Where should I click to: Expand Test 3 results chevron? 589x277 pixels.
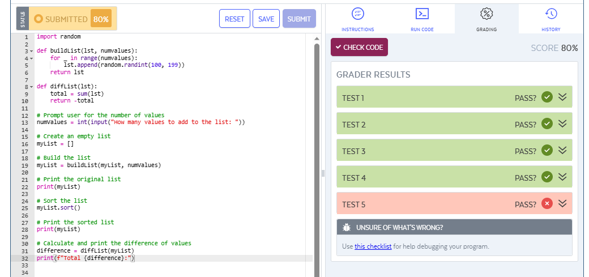click(562, 150)
